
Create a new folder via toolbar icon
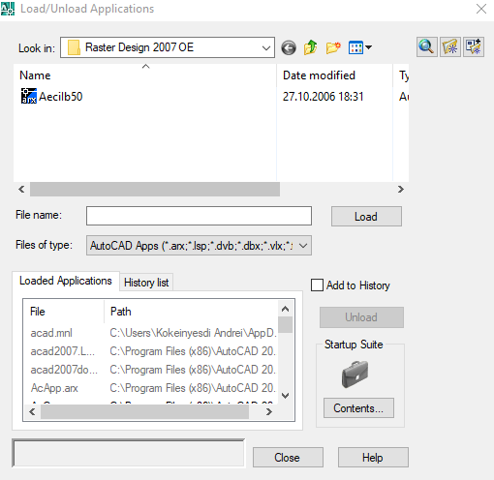[x=333, y=47]
